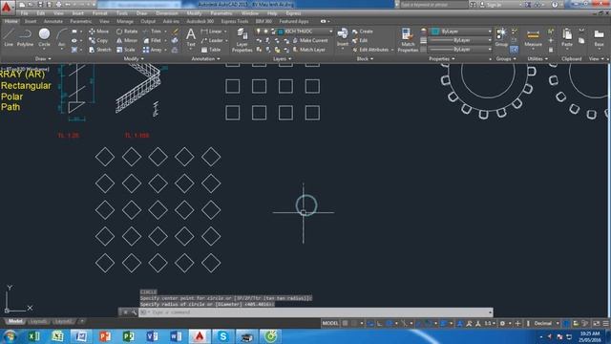Click the Paste clipboard icon
This screenshot has height=344, width=611.
tap(567, 37)
